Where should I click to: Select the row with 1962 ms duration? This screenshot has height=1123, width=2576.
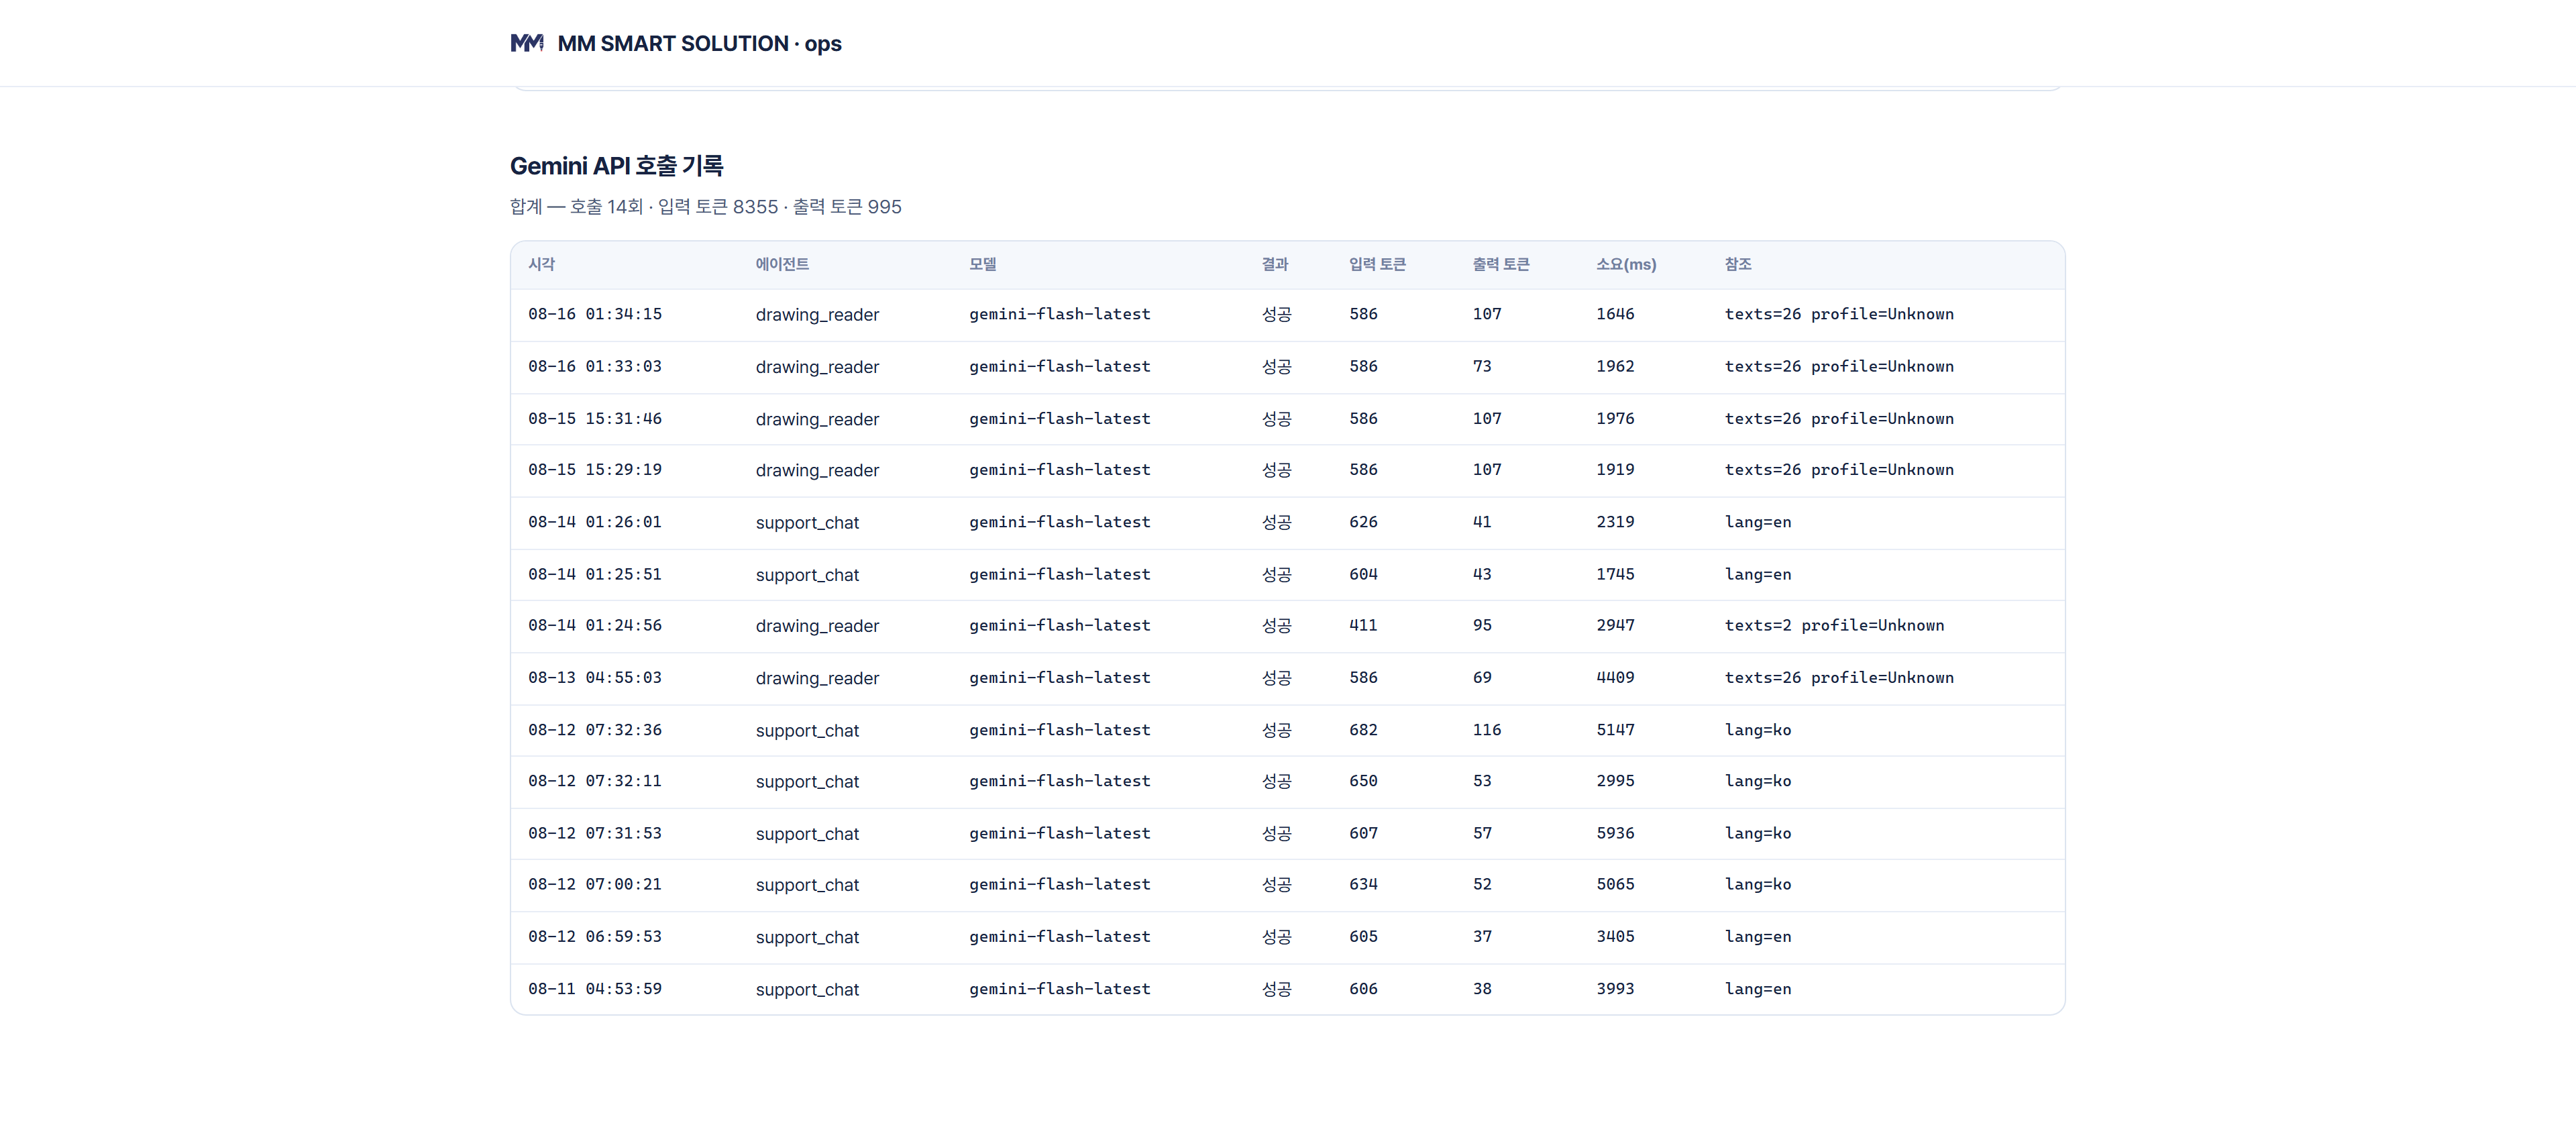point(1287,367)
